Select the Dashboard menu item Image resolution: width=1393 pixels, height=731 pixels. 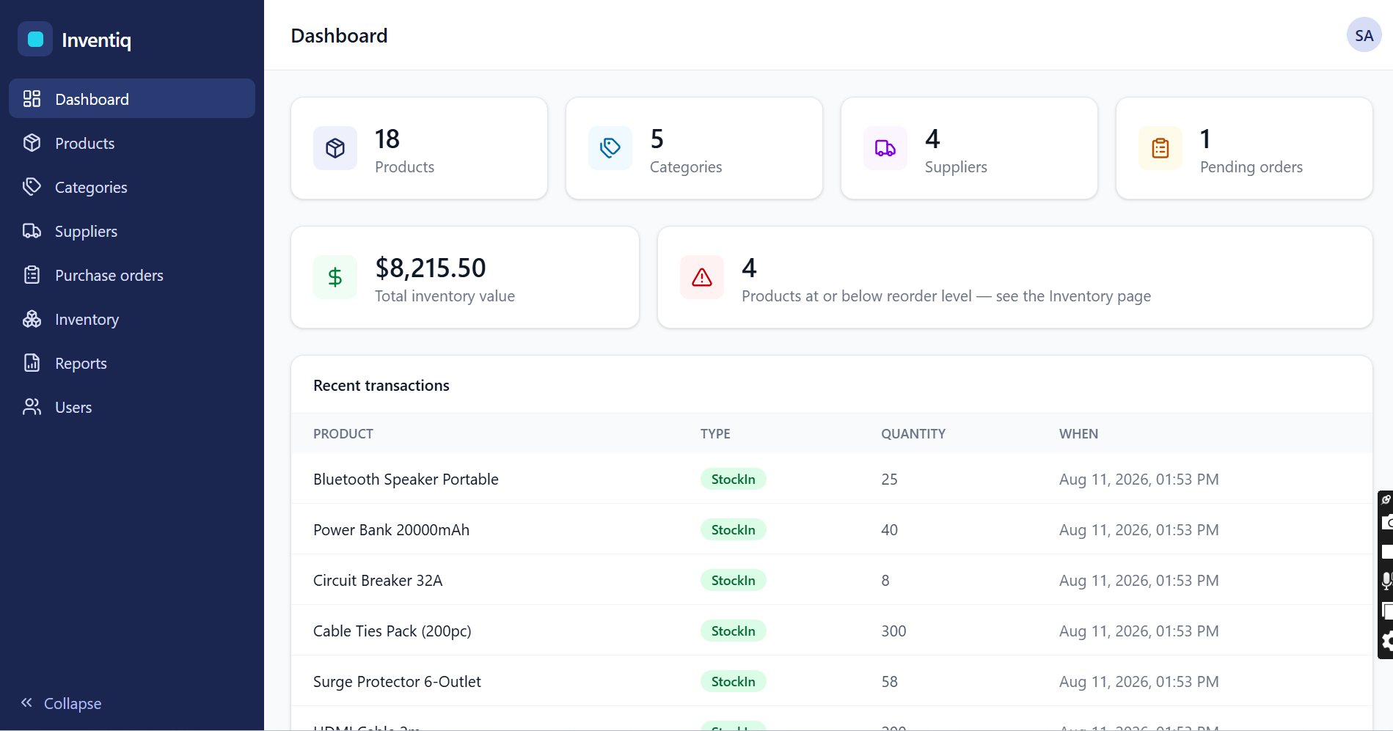click(x=132, y=99)
